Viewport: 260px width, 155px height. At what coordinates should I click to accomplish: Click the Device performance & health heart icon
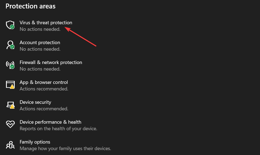[x=10, y=124]
